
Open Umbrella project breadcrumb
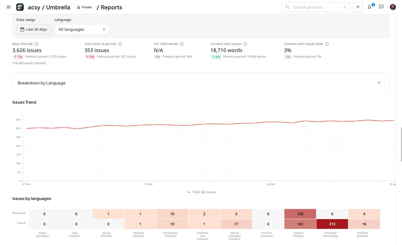point(58,7)
